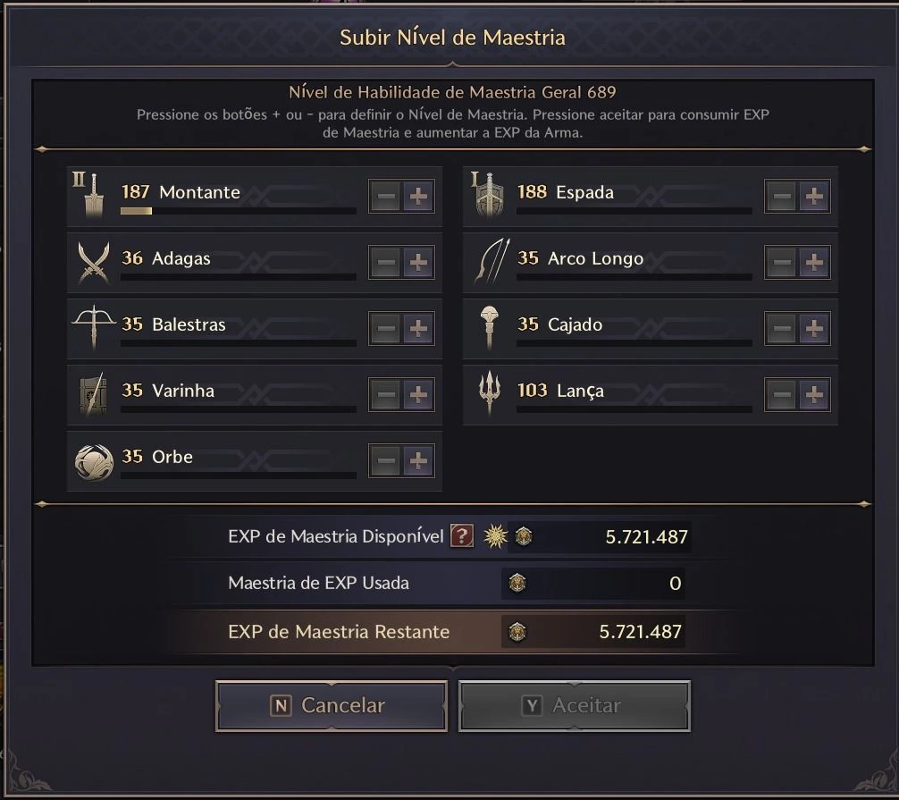Select the Varinha wand and tome icon

(93, 393)
